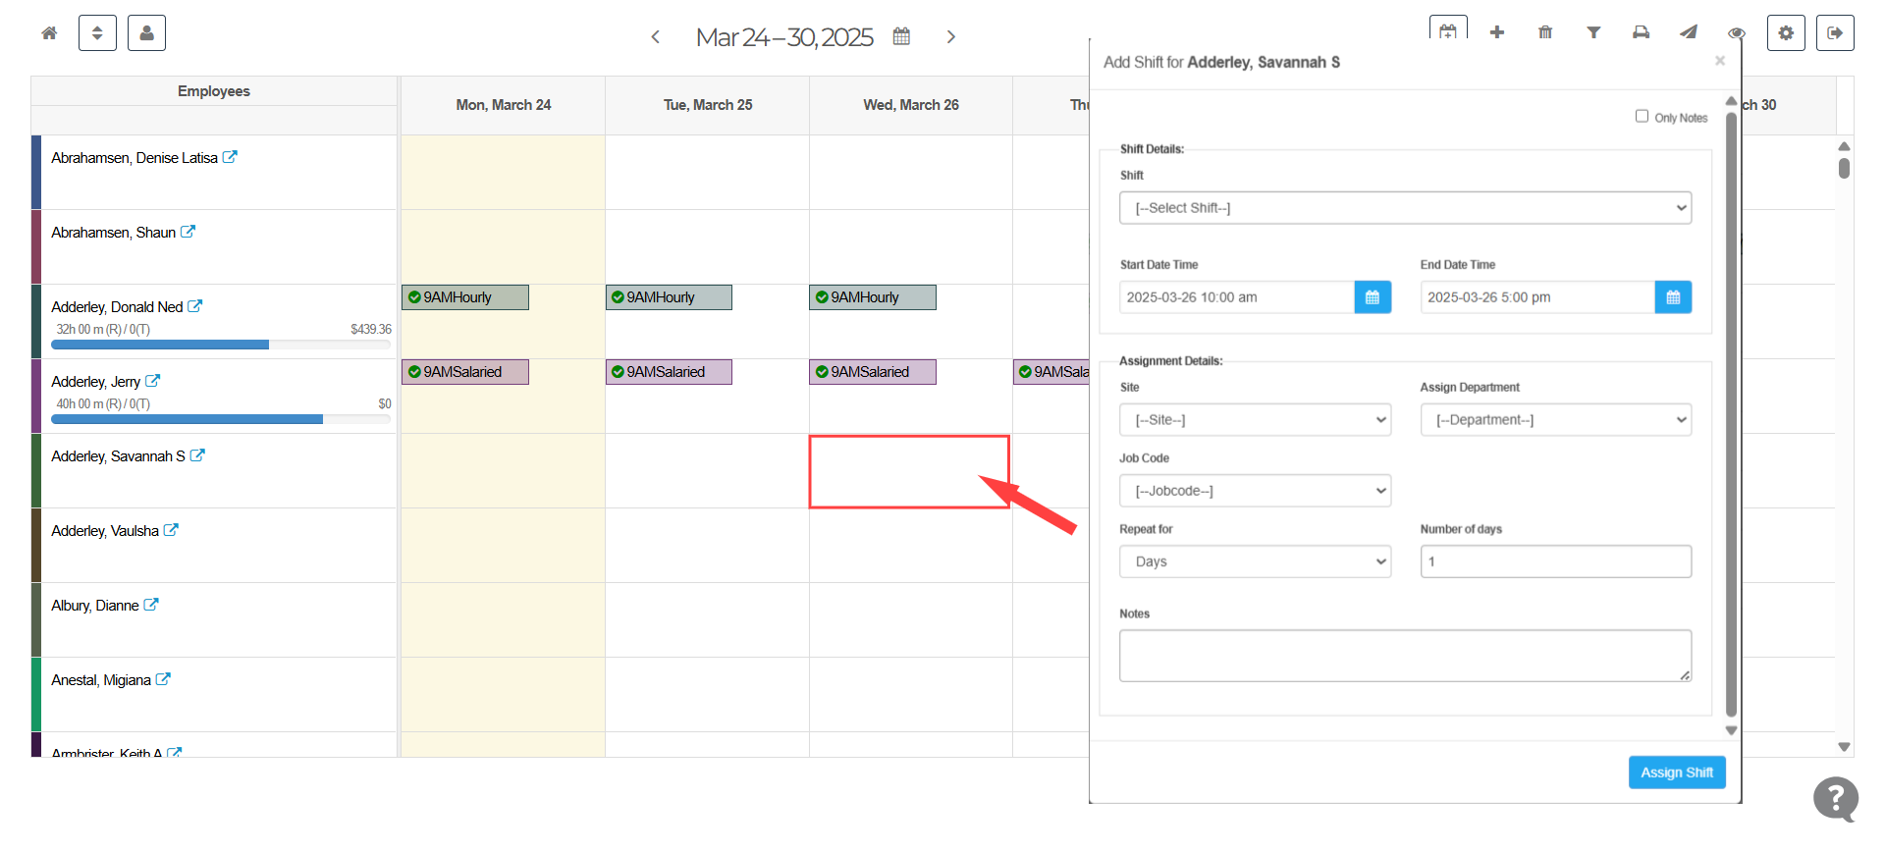The image size is (1885, 853).
Task: Open the settings gear icon
Action: tap(1786, 32)
